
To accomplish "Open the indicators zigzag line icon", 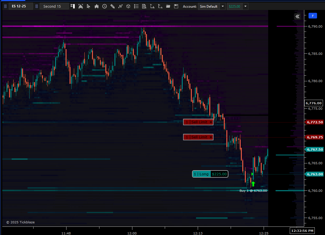I will 120,6.
